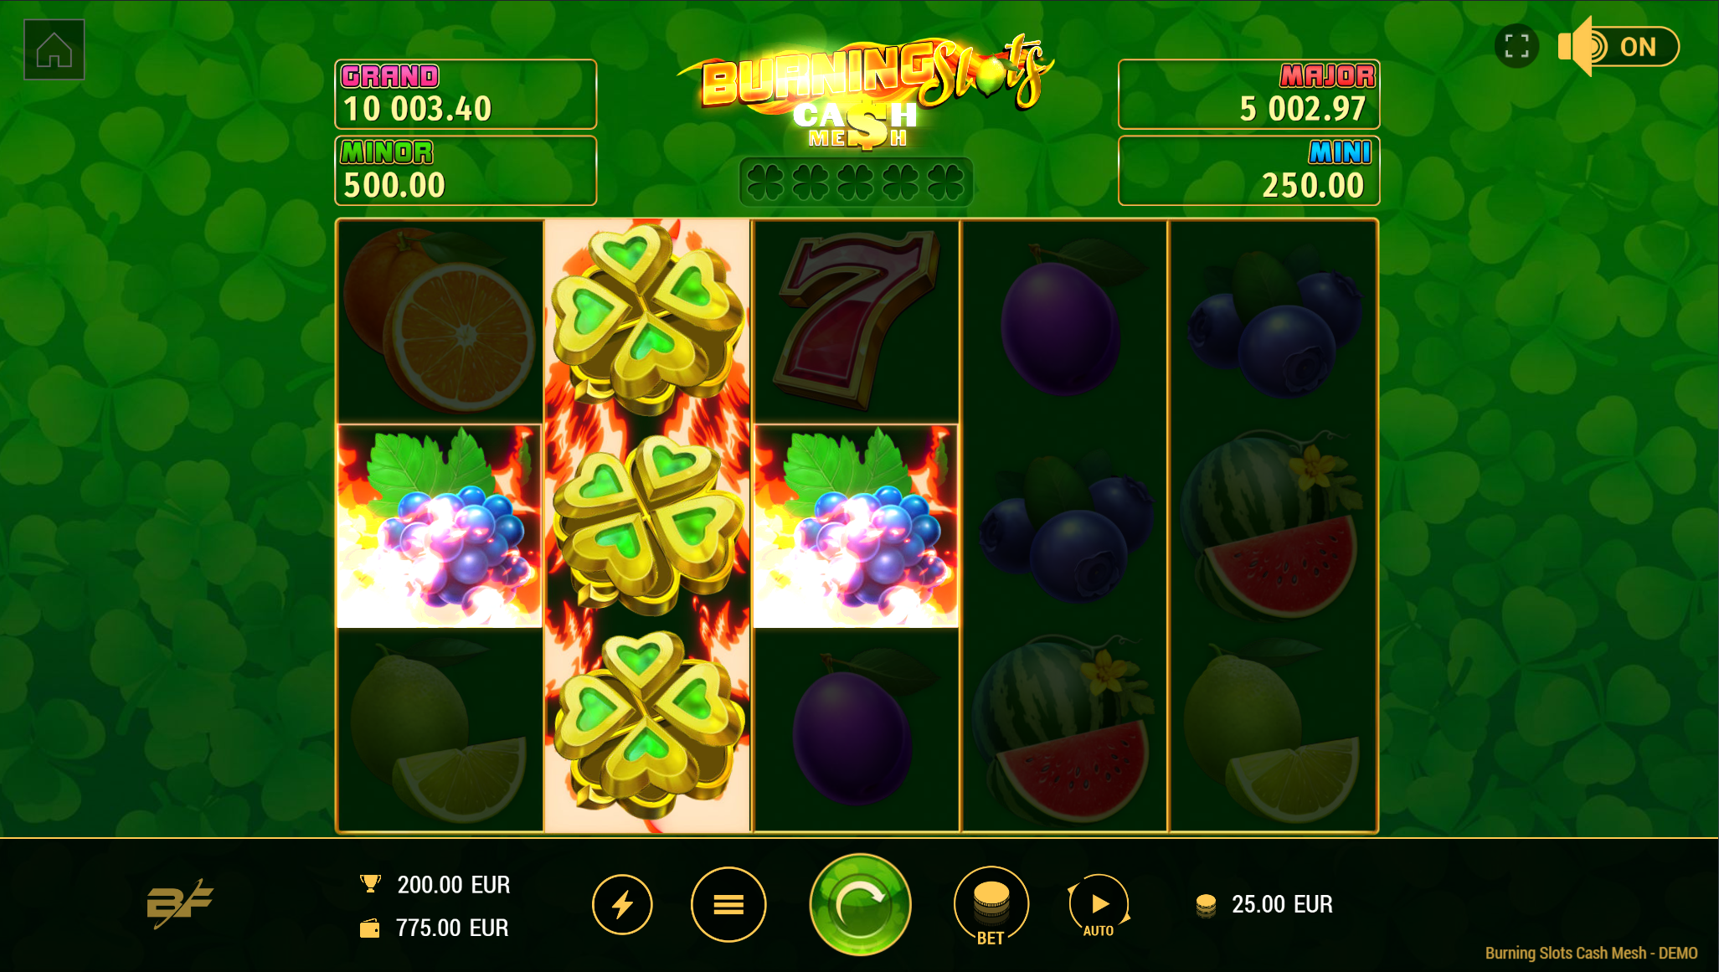Select the MAJOR jackpot panel

pyautogui.click(x=1248, y=94)
